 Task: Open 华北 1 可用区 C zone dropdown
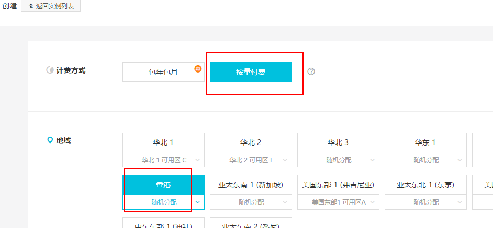[x=163, y=160]
